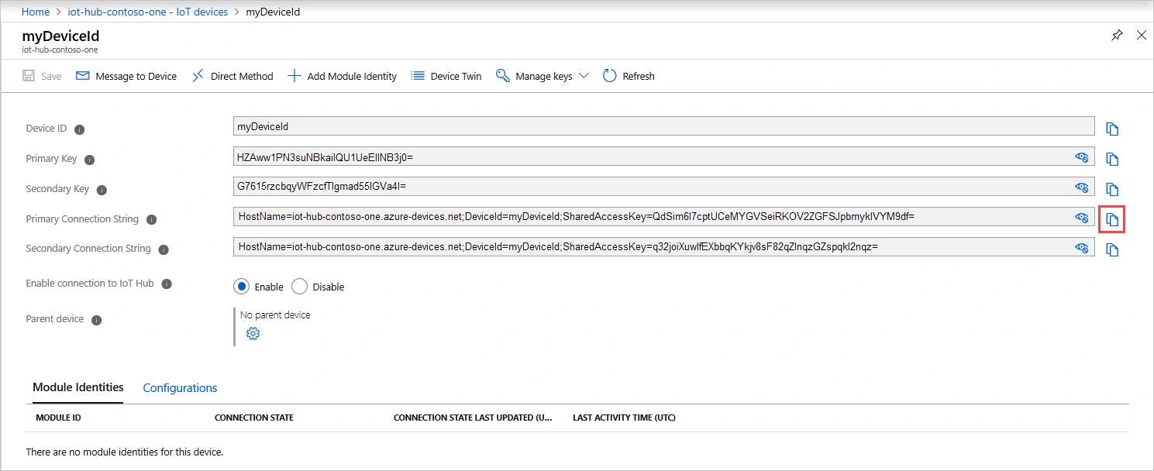Screen dimensions: 1154x471
Task: Refresh the device details
Action: tap(629, 76)
